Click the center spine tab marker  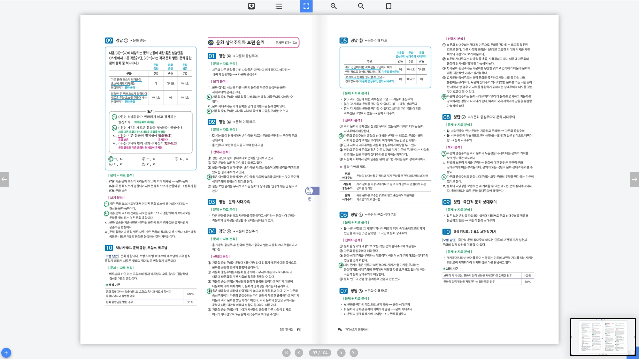[312, 191]
